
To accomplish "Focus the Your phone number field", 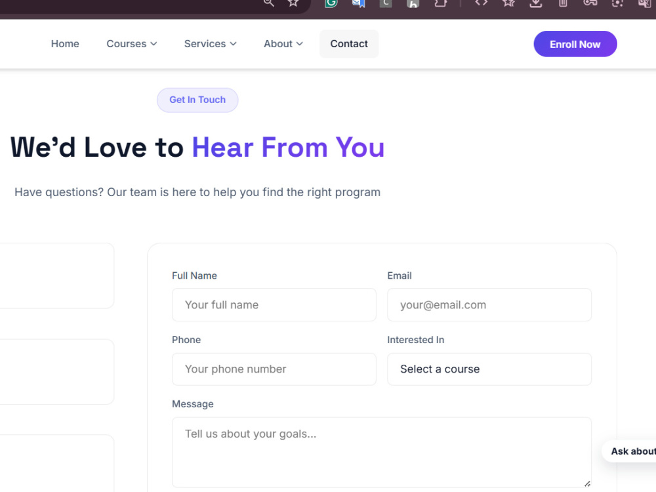I will [274, 369].
